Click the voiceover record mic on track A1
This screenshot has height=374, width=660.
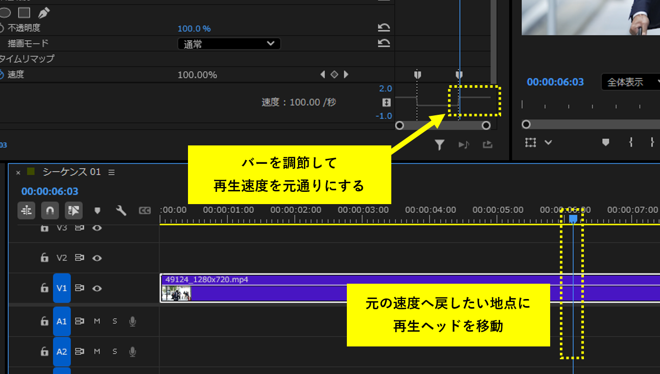(132, 321)
